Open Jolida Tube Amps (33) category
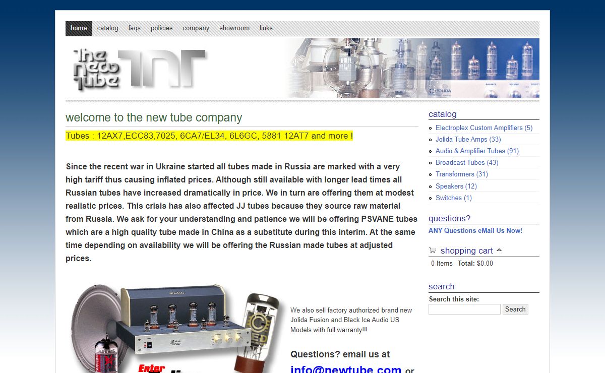 468,140
